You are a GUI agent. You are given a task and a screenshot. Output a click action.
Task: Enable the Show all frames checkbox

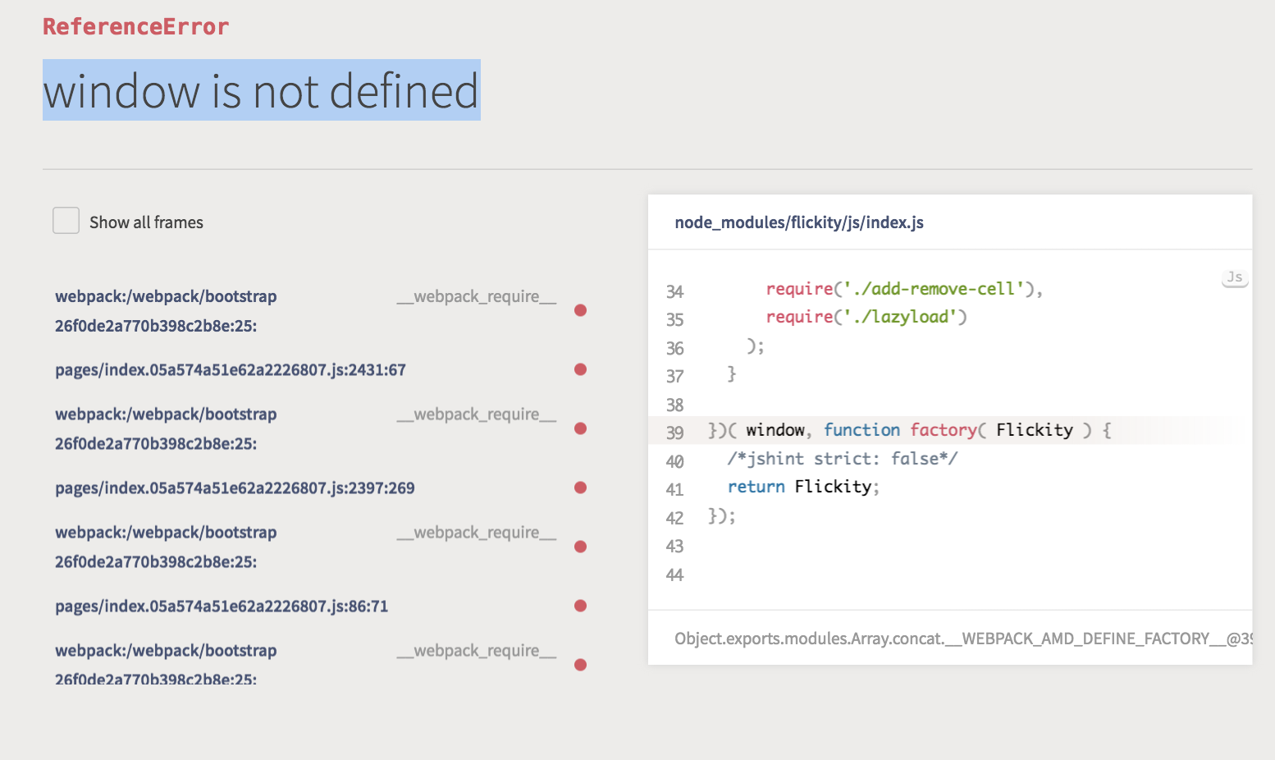click(x=66, y=221)
